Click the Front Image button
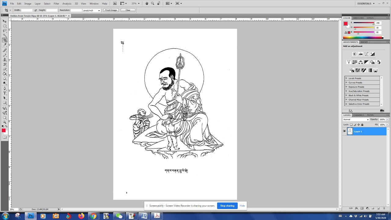Screen dimensions: 391x220 point(111,10)
